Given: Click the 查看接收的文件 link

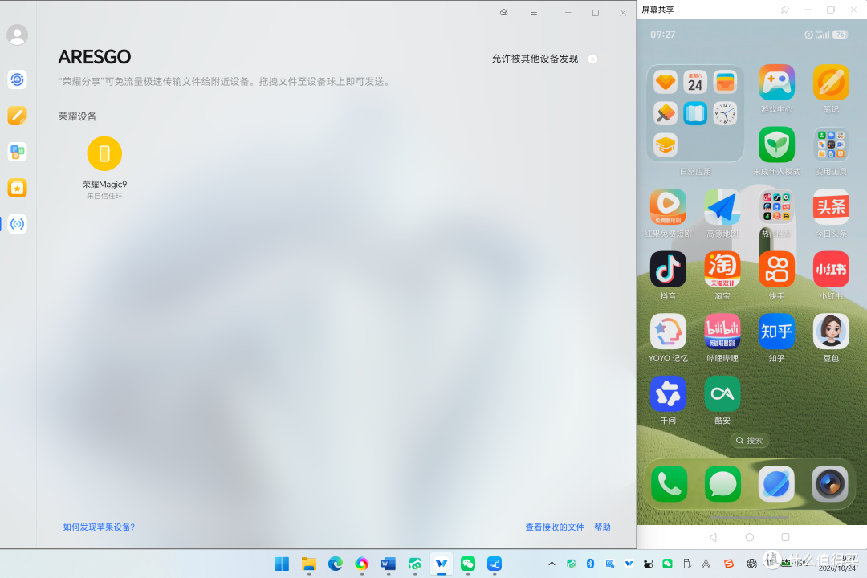Looking at the screenshot, I should pos(555,527).
